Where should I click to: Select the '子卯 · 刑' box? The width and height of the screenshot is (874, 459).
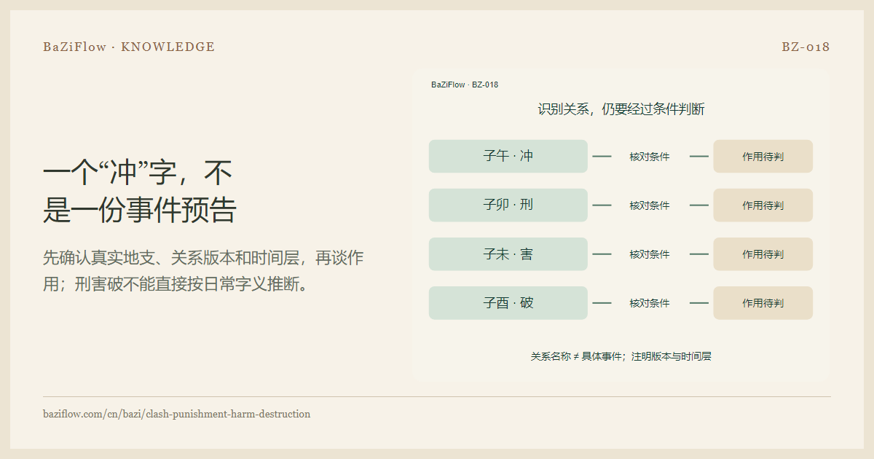(x=508, y=205)
